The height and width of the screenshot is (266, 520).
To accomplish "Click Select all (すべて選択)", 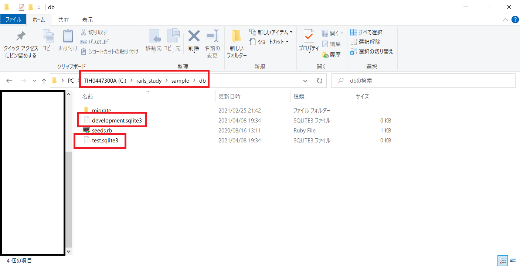I will 366,32.
